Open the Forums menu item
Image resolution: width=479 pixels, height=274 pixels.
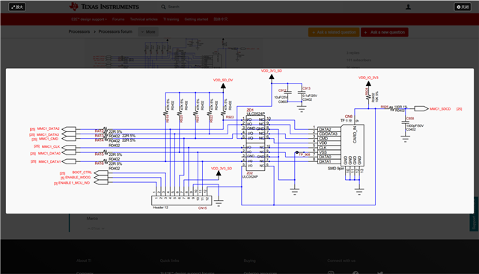point(118,19)
